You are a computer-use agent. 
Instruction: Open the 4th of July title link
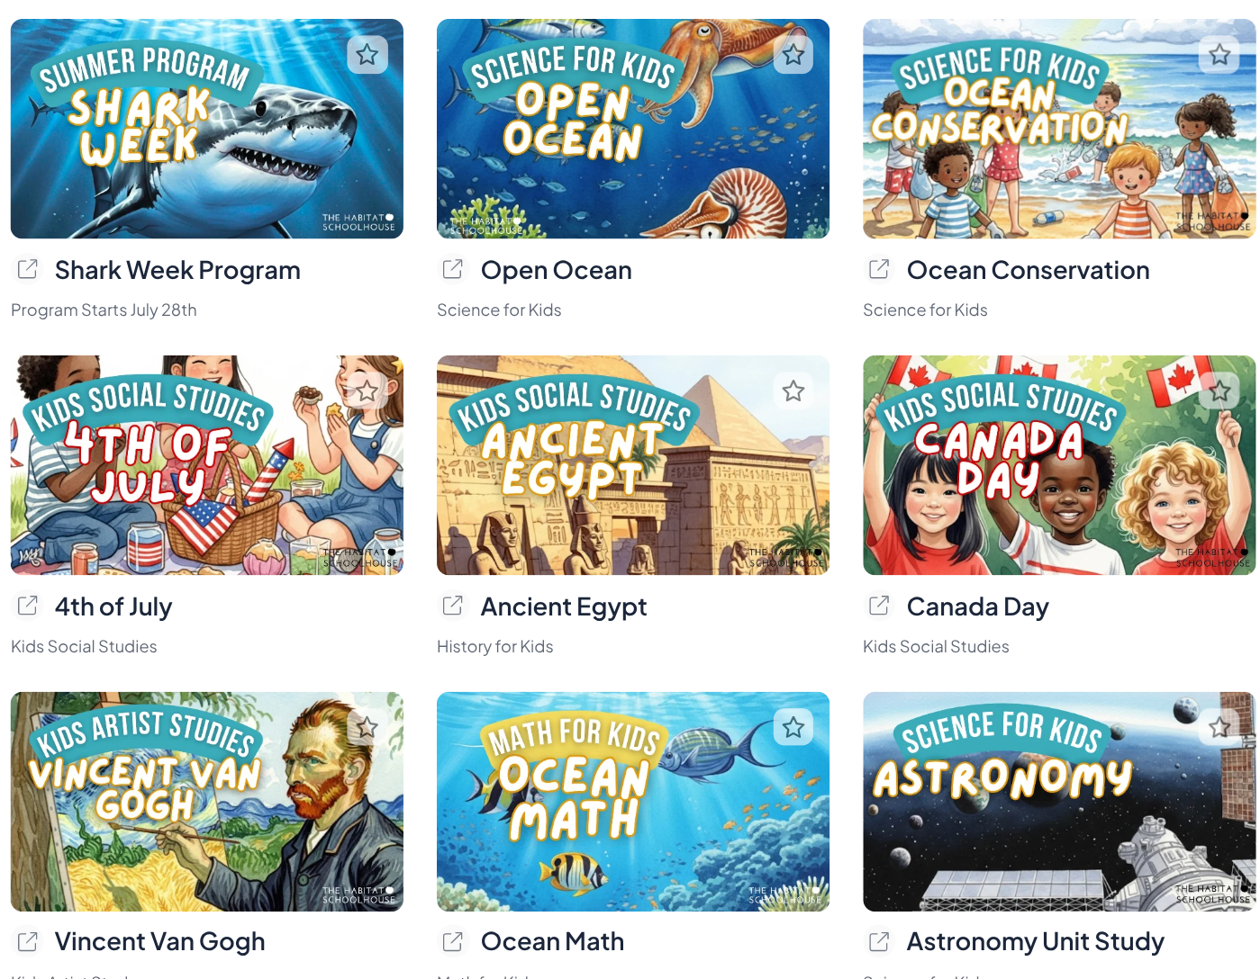coord(113,606)
